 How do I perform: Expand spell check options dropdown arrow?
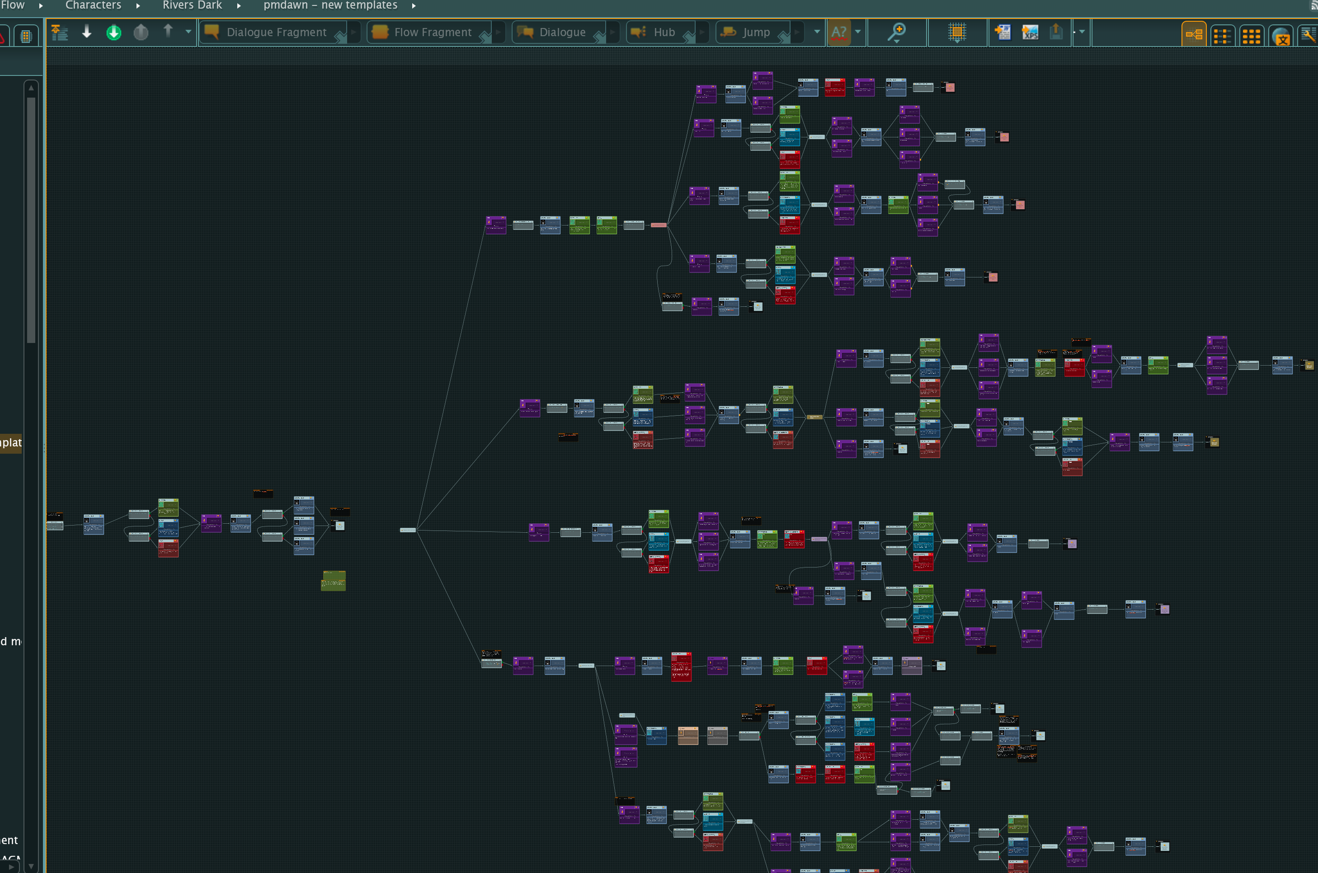coord(858,32)
